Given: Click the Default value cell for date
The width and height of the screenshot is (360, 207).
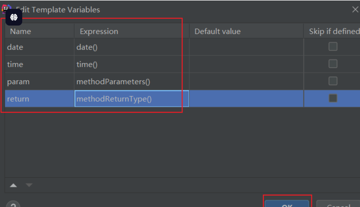Looking at the screenshot, I should click(x=246, y=47).
